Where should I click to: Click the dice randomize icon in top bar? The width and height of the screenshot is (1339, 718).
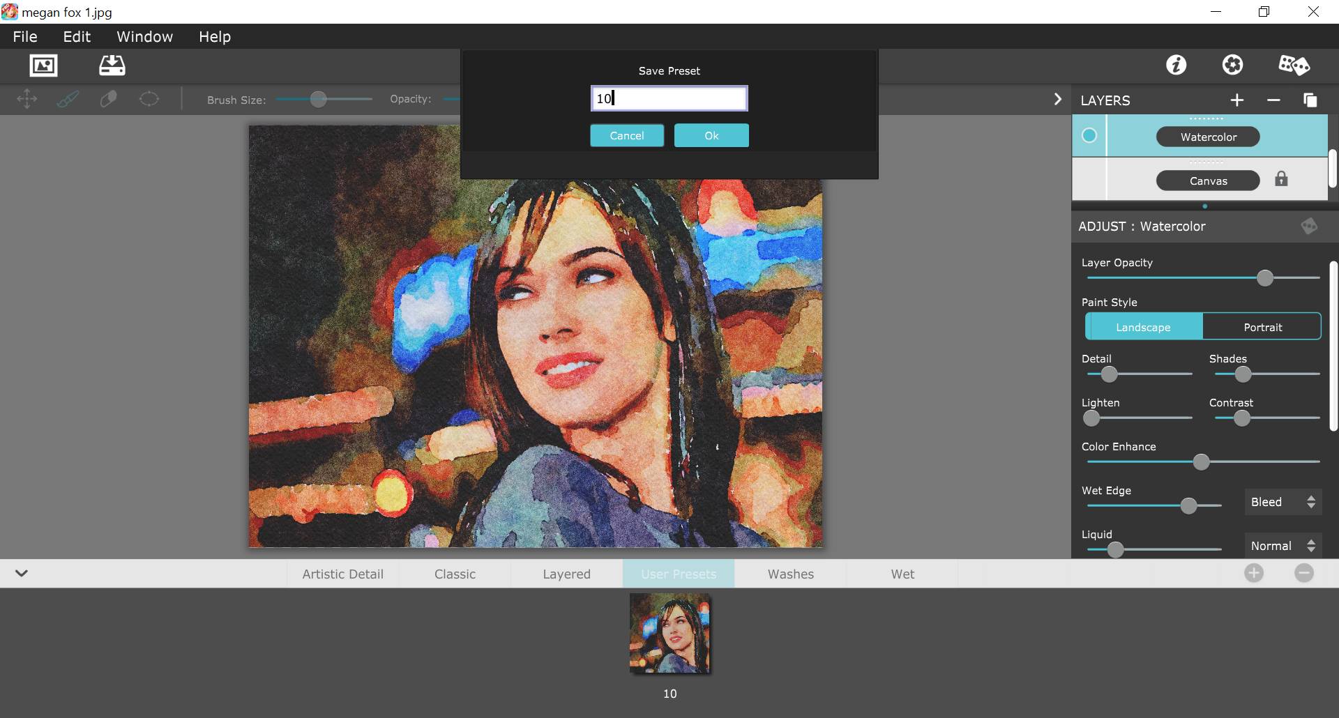[1294, 65]
